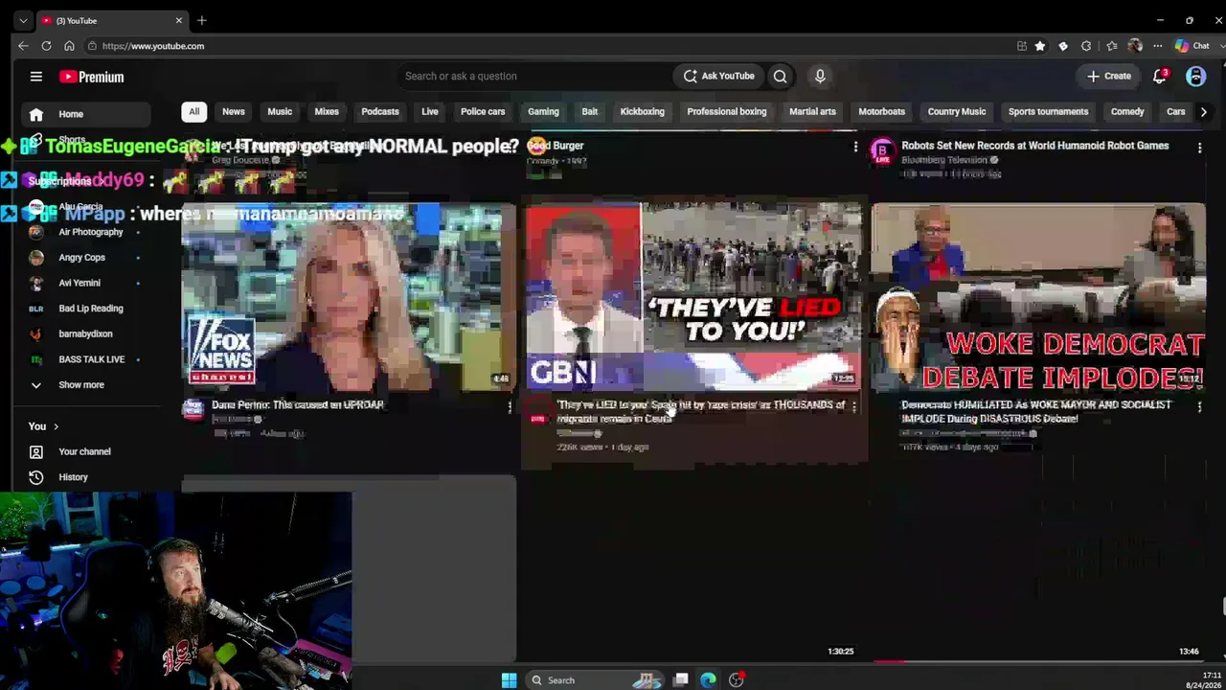Click the favorites star in address bar
The image size is (1226, 690).
click(1039, 46)
